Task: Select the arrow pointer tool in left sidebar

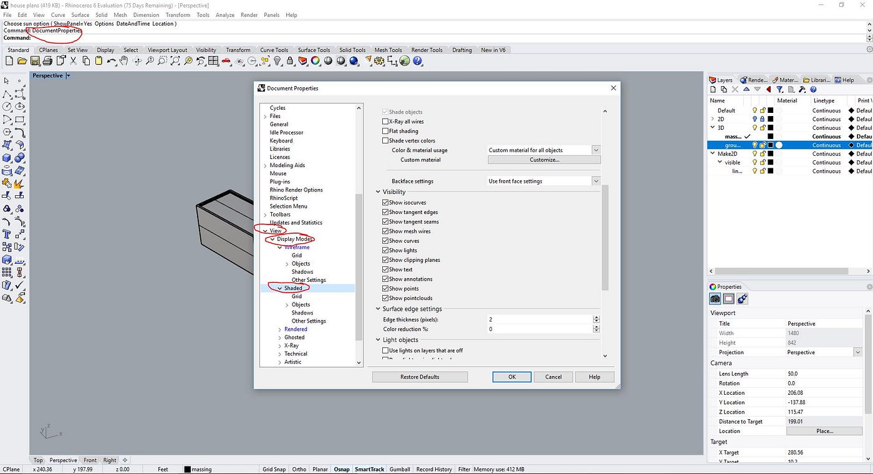Action: point(7,80)
